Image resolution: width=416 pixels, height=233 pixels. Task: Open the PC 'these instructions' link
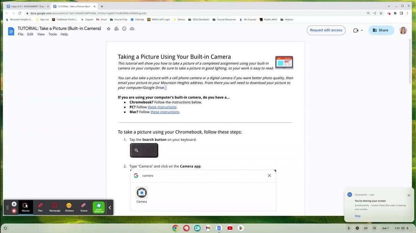point(162,107)
